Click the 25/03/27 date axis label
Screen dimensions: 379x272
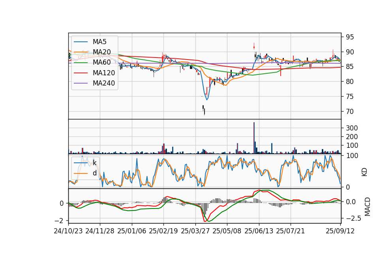(x=195, y=231)
